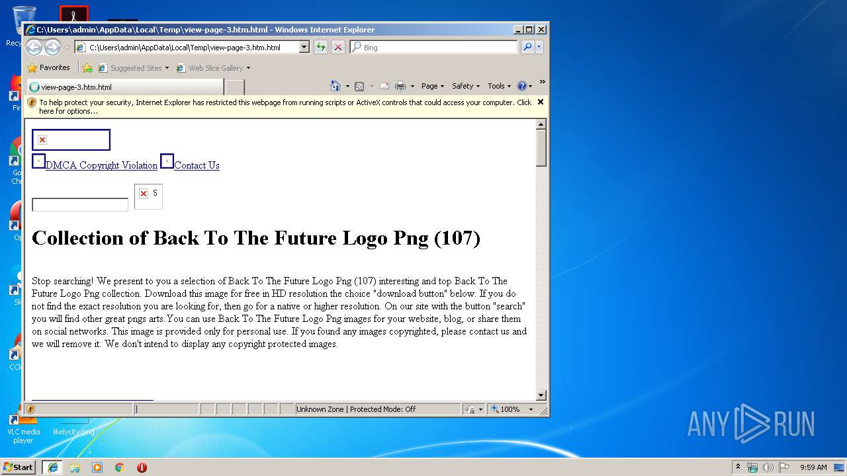Click the webpage search text field
Image resolution: width=847 pixels, height=476 pixels.
click(x=80, y=205)
